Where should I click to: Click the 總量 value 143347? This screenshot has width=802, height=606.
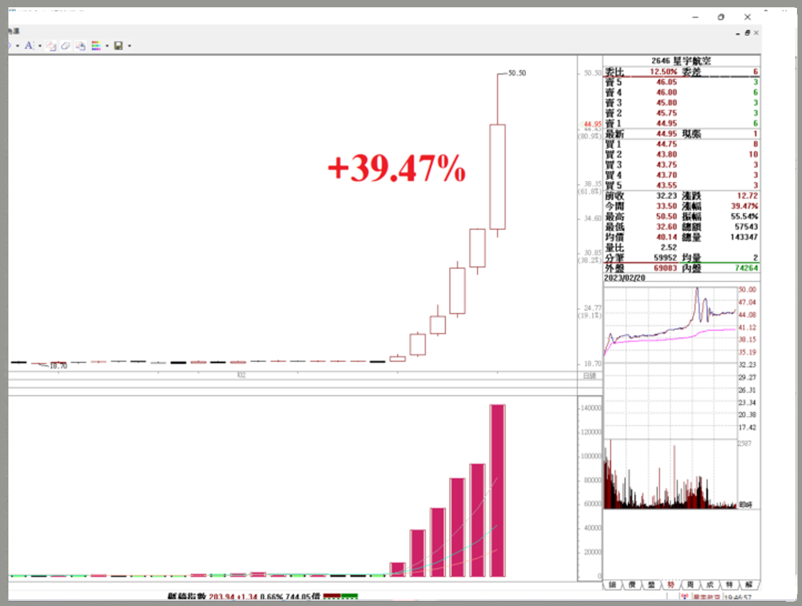[x=744, y=237]
